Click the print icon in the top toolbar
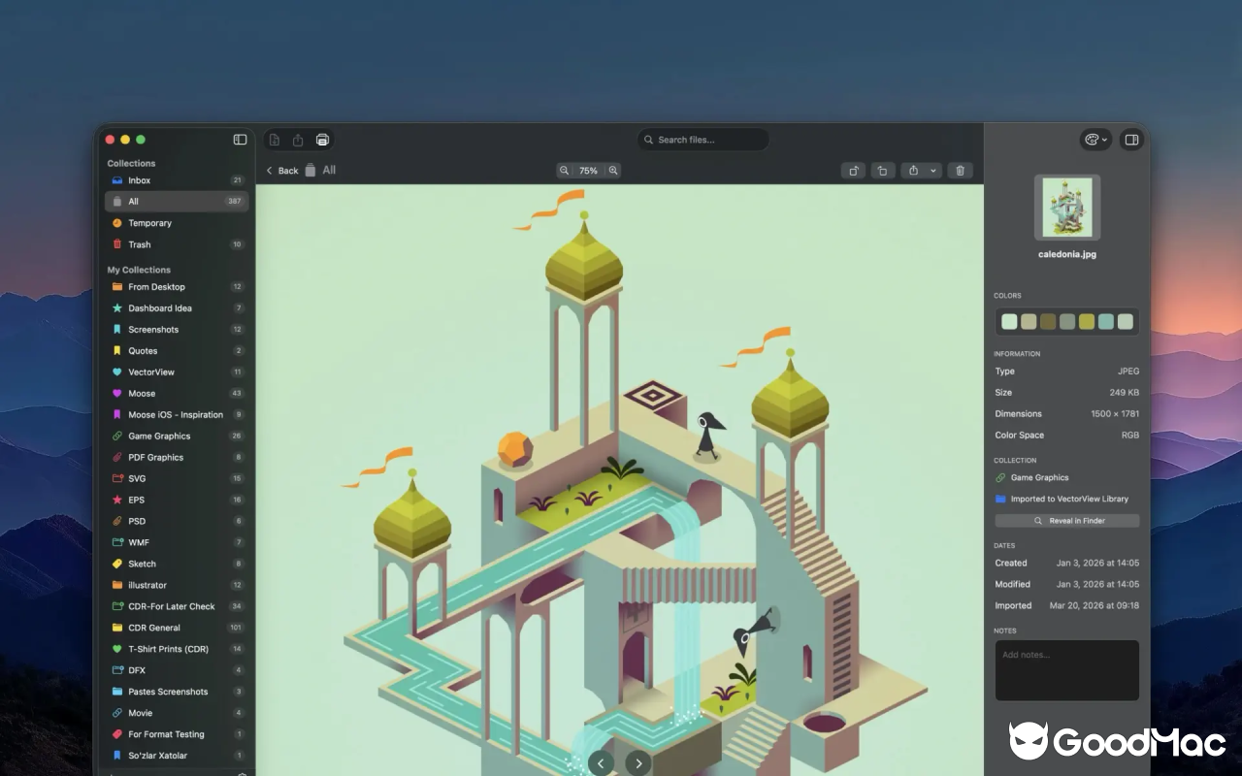Image resolution: width=1242 pixels, height=776 pixels. click(322, 140)
